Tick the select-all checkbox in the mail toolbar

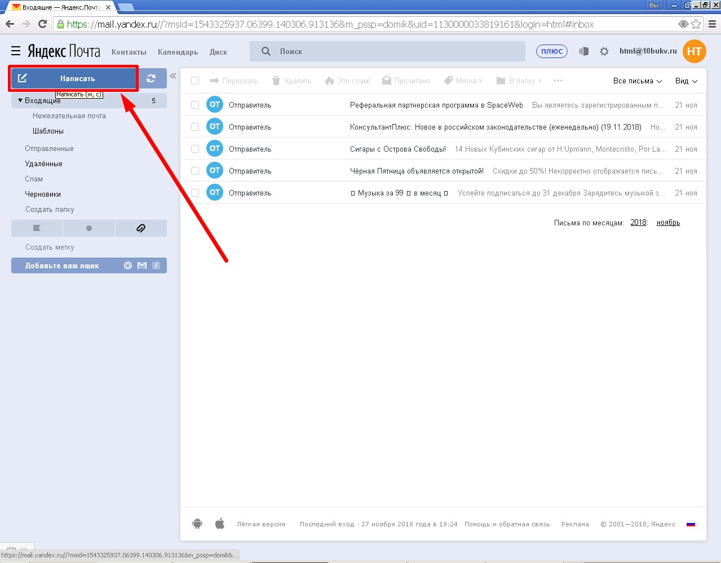(195, 81)
